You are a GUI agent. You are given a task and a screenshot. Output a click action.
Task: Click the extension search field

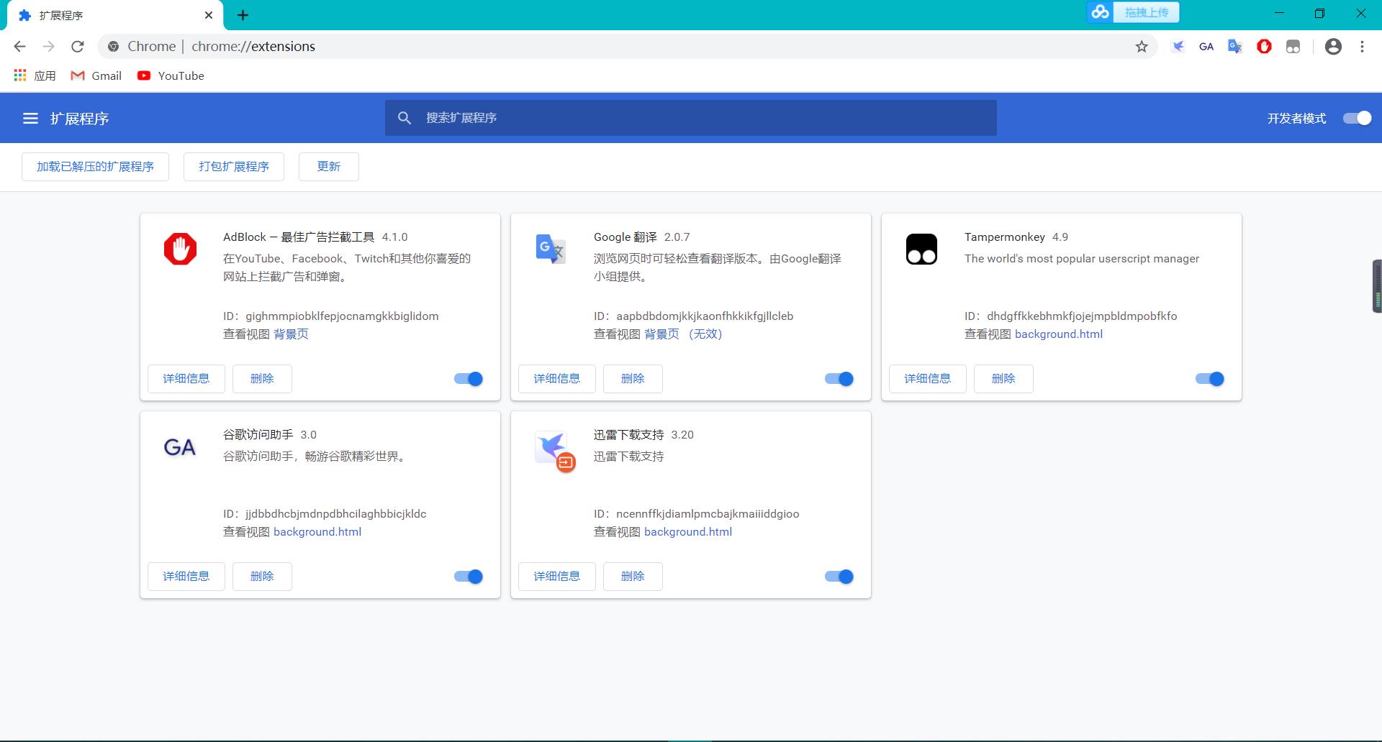[x=691, y=118]
